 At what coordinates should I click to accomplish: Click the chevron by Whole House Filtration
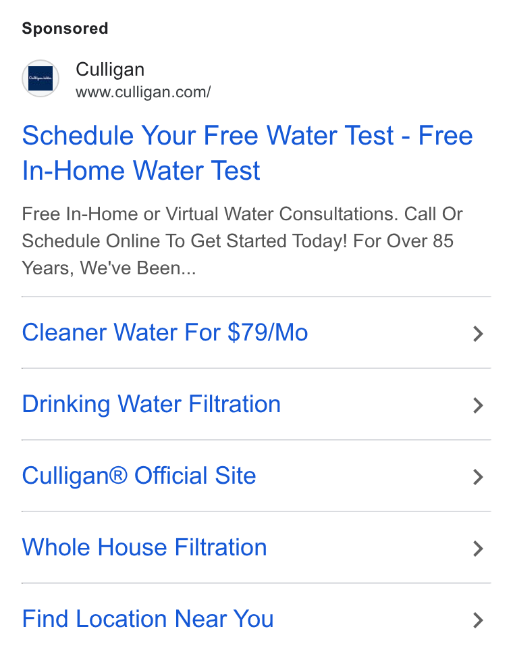[478, 549]
